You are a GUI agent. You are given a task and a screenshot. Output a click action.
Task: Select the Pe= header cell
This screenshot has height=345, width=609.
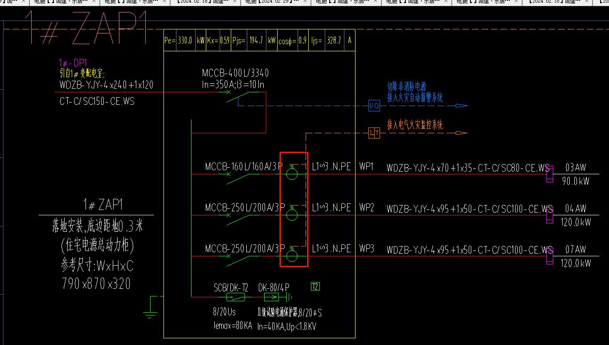coord(170,40)
